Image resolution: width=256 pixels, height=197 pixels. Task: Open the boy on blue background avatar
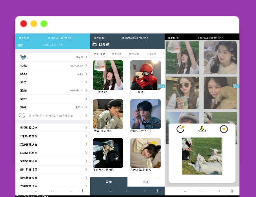pyautogui.click(x=145, y=114)
